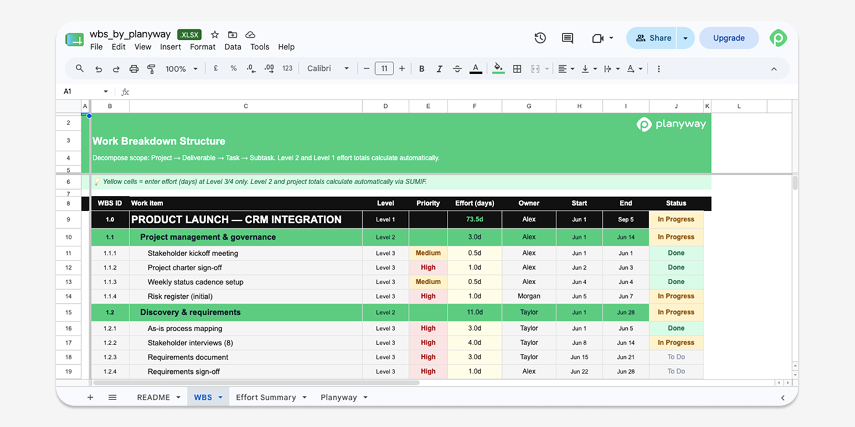This screenshot has width=855, height=427.
Task: Open the Tools menu
Action: coord(260,47)
